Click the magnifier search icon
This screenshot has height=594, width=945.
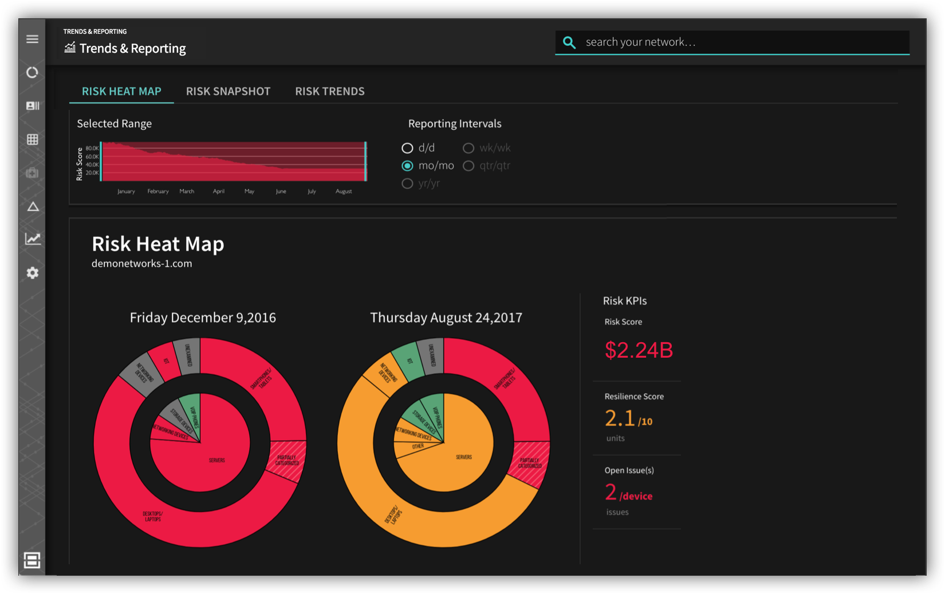pos(569,42)
